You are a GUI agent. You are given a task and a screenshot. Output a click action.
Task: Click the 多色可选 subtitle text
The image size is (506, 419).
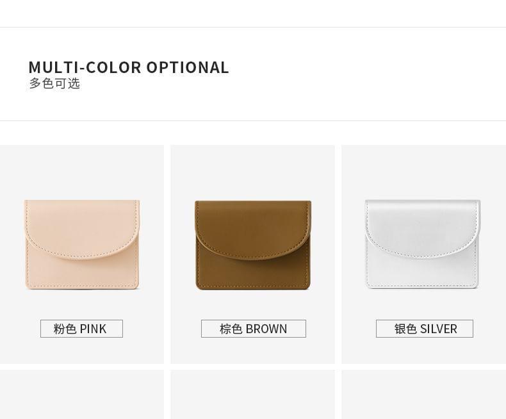coord(54,83)
